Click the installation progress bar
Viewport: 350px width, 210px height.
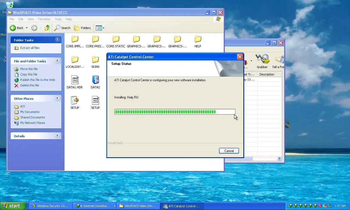175,112
